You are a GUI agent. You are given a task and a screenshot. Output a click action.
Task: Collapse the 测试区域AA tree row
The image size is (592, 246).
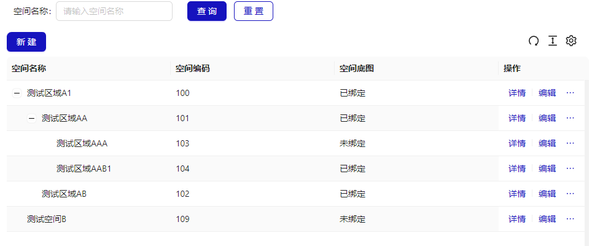pyautogui.click(x=31, y=118)
